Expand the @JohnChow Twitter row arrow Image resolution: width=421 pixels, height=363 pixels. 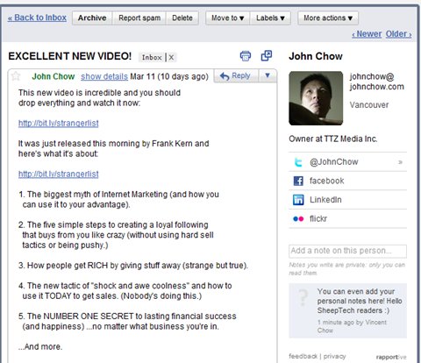coord(400,162)
